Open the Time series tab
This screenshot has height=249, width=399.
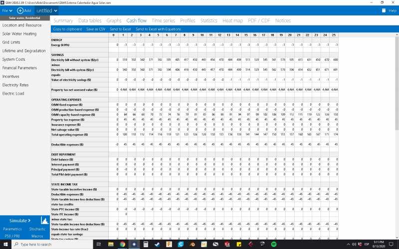pyautogui.click(x=163, y=21)
